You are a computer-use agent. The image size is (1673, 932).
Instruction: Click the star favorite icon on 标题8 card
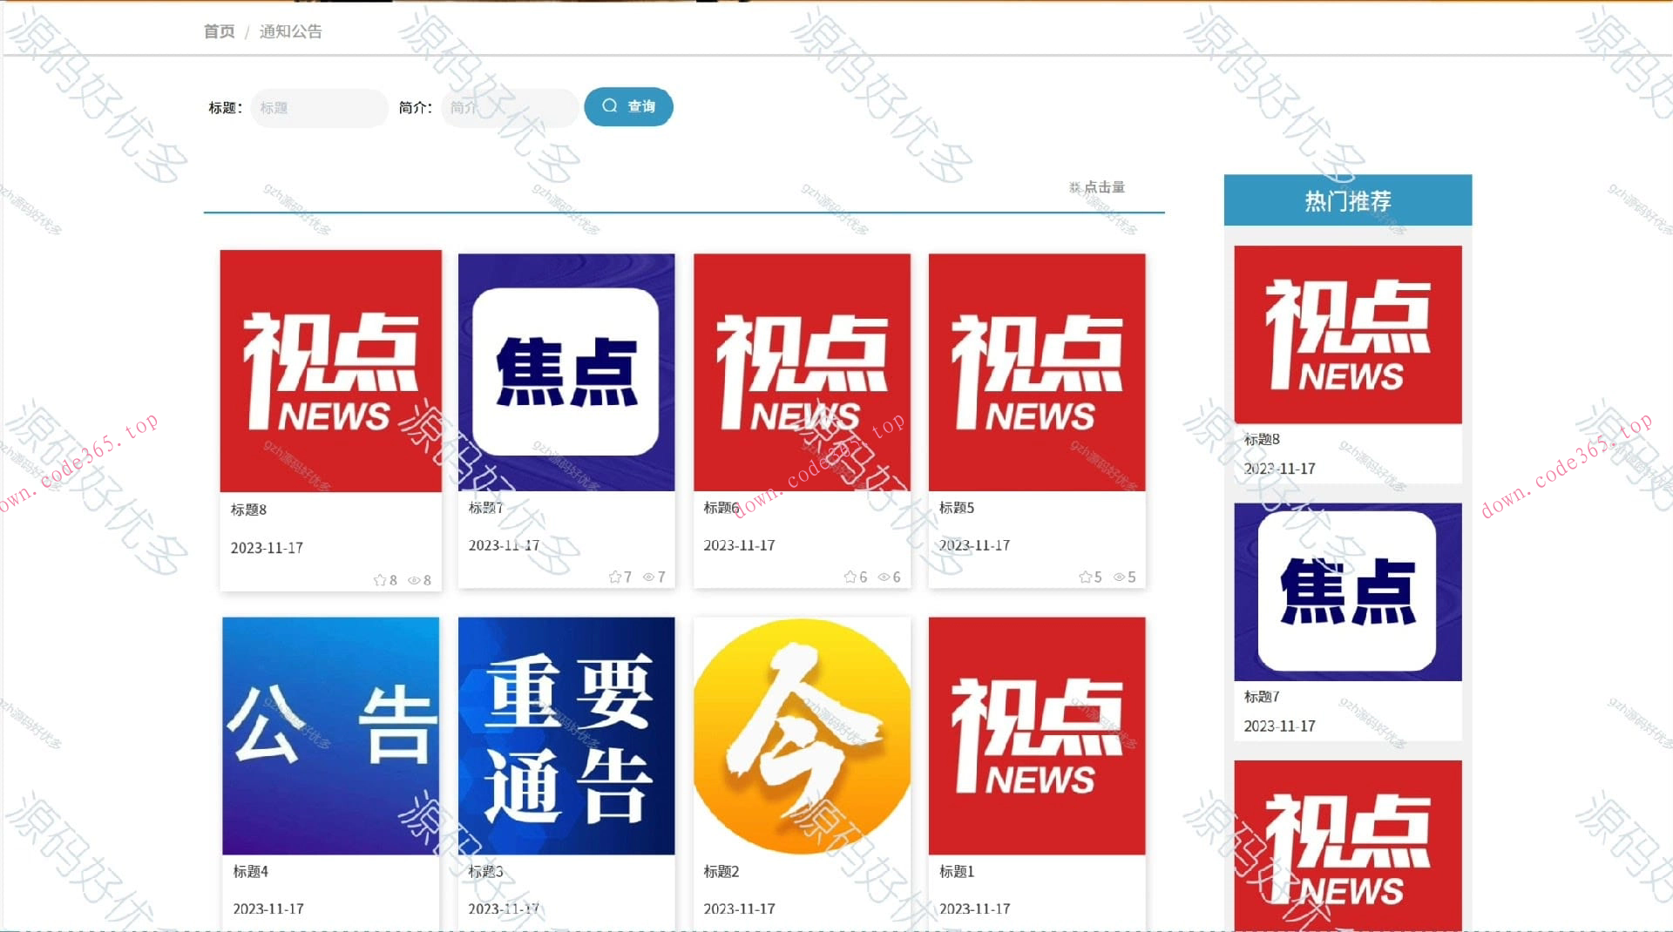click(380, 578)
